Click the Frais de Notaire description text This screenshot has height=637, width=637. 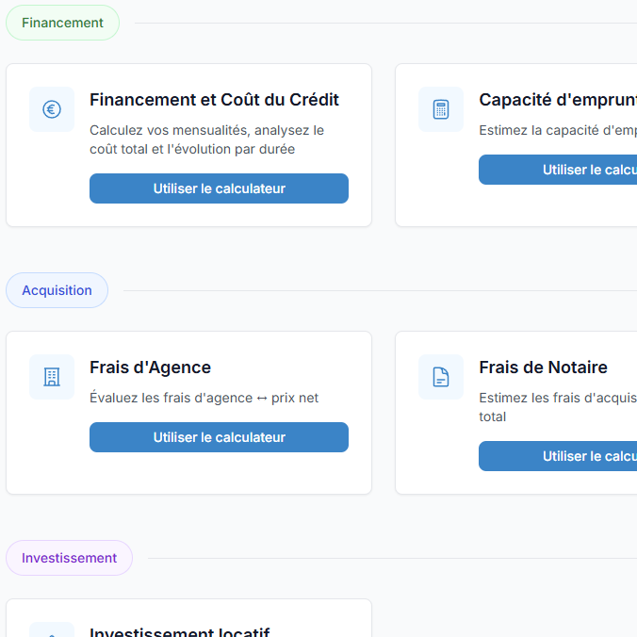557,407
